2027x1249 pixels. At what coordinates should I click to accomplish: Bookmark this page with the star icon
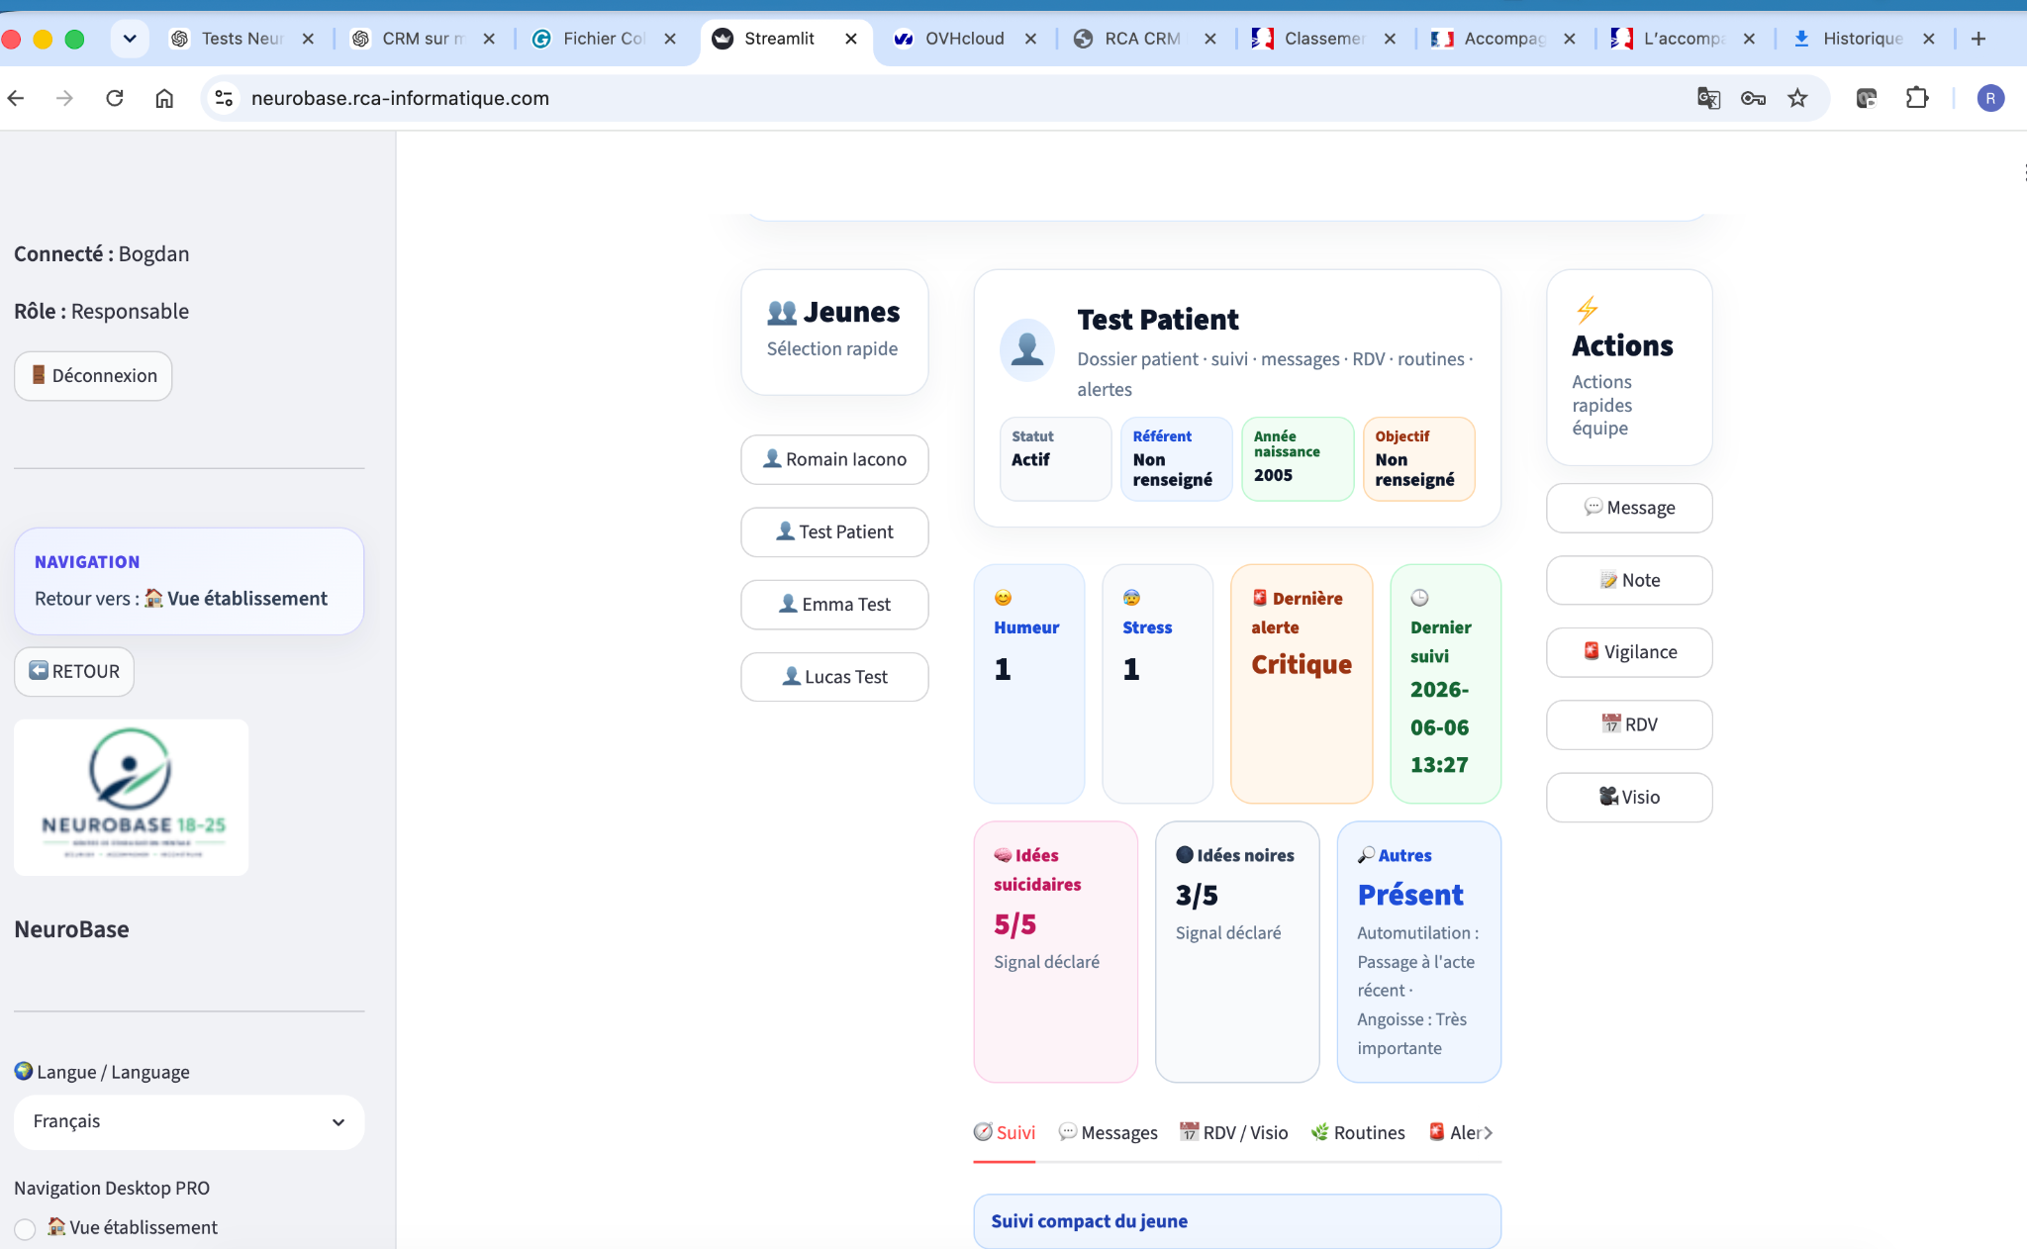coord(1797,98)
